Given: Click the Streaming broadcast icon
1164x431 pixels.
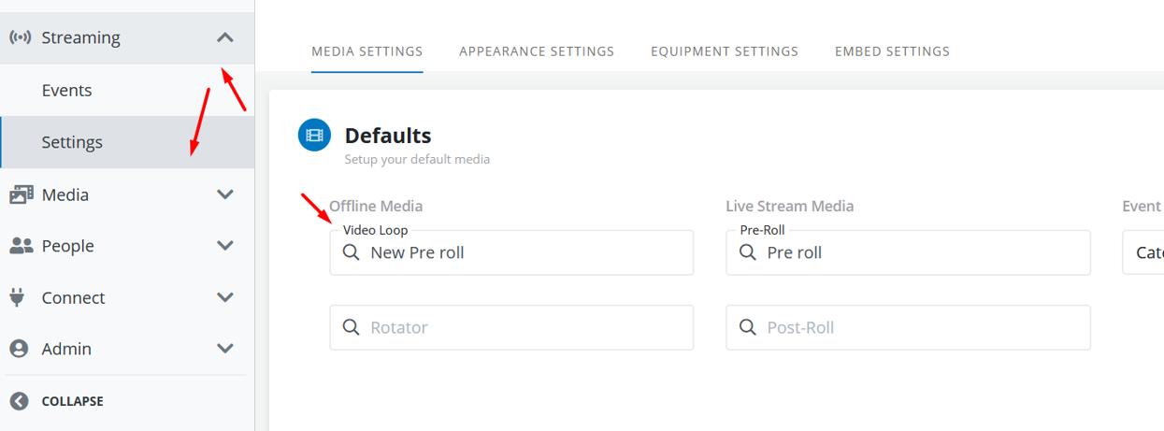Looking at the screenshot, I should coord(22,38).
